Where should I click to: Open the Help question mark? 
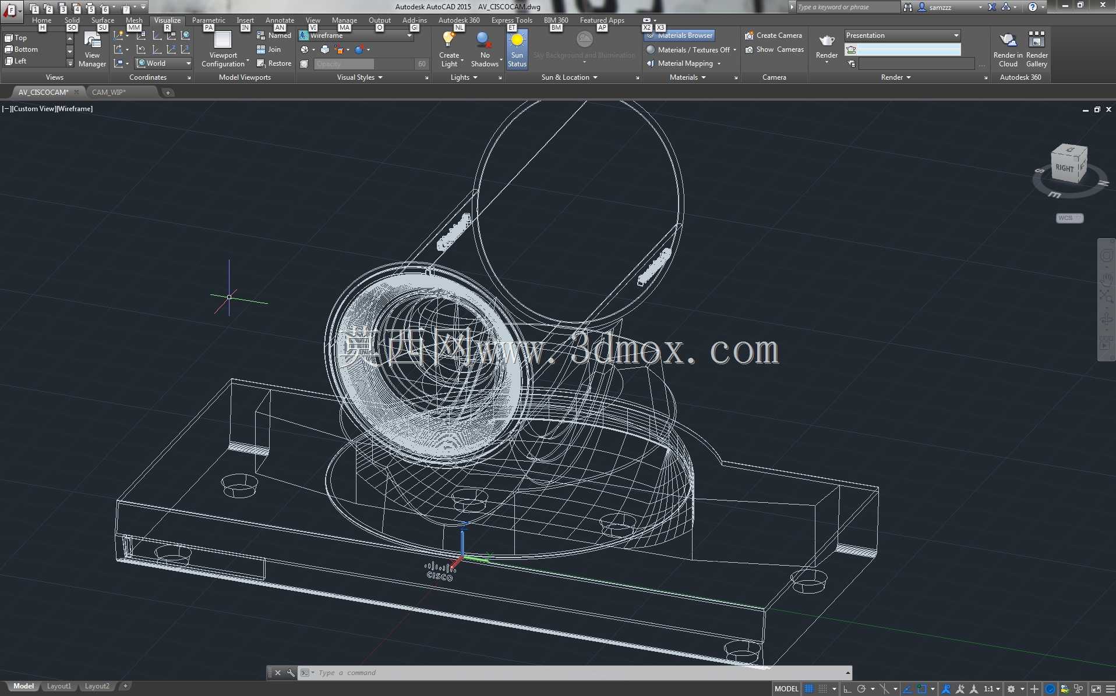tap(1033, 7)
